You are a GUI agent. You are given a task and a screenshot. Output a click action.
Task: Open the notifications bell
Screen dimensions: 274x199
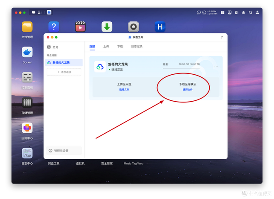[244, 12]
